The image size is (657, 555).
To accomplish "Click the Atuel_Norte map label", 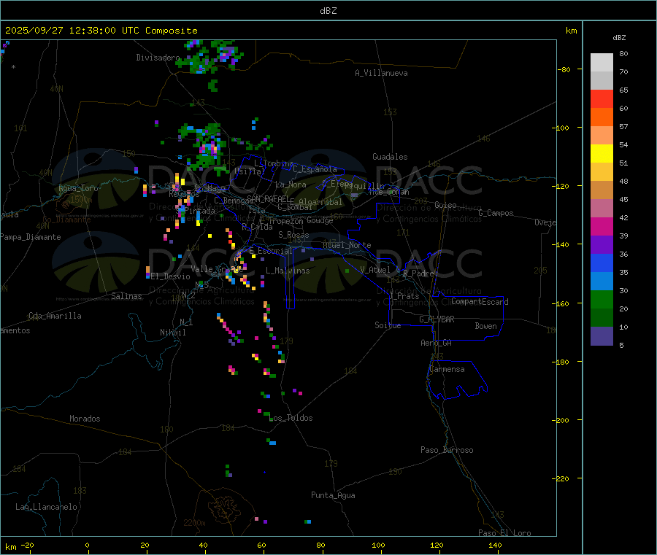I will 347,245.
